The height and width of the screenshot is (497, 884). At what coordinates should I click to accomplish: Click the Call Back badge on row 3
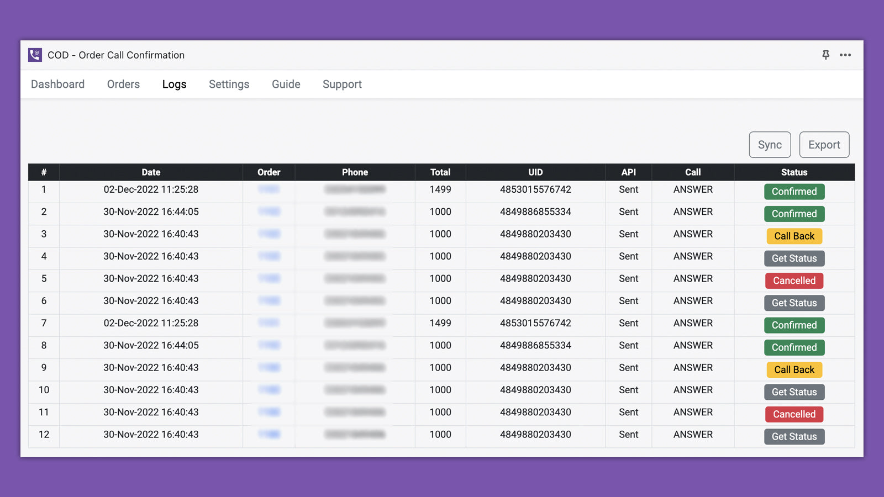coord(794,236)
